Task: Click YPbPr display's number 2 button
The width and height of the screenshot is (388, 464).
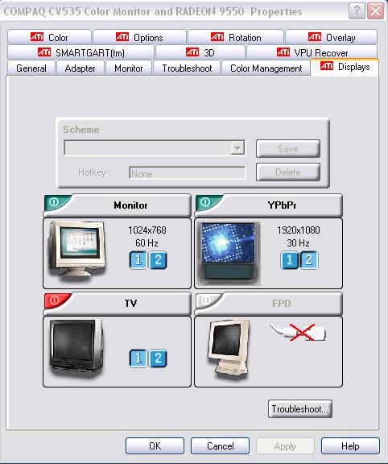Action: point(309,260)
